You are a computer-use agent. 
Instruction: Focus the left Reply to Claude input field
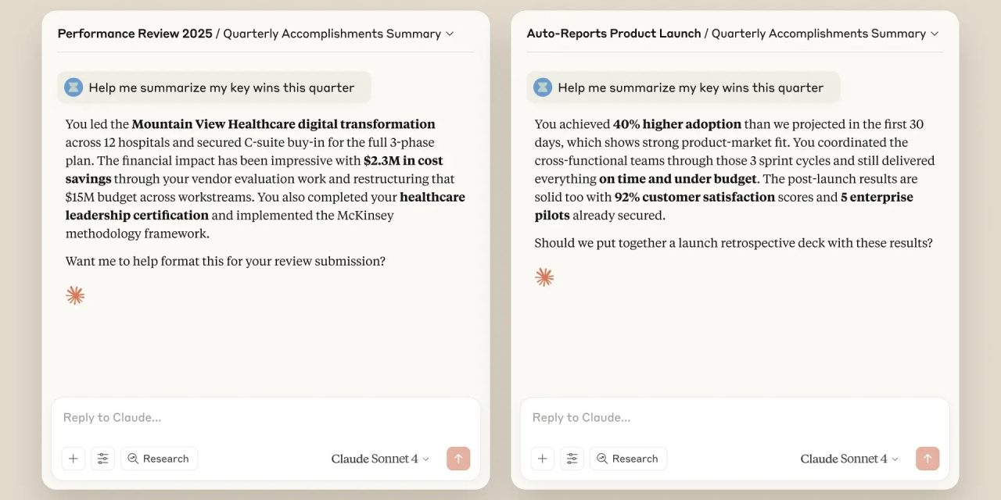click(x=266, y=418)
